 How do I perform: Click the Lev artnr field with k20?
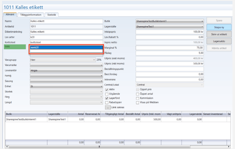coord(66,37)
